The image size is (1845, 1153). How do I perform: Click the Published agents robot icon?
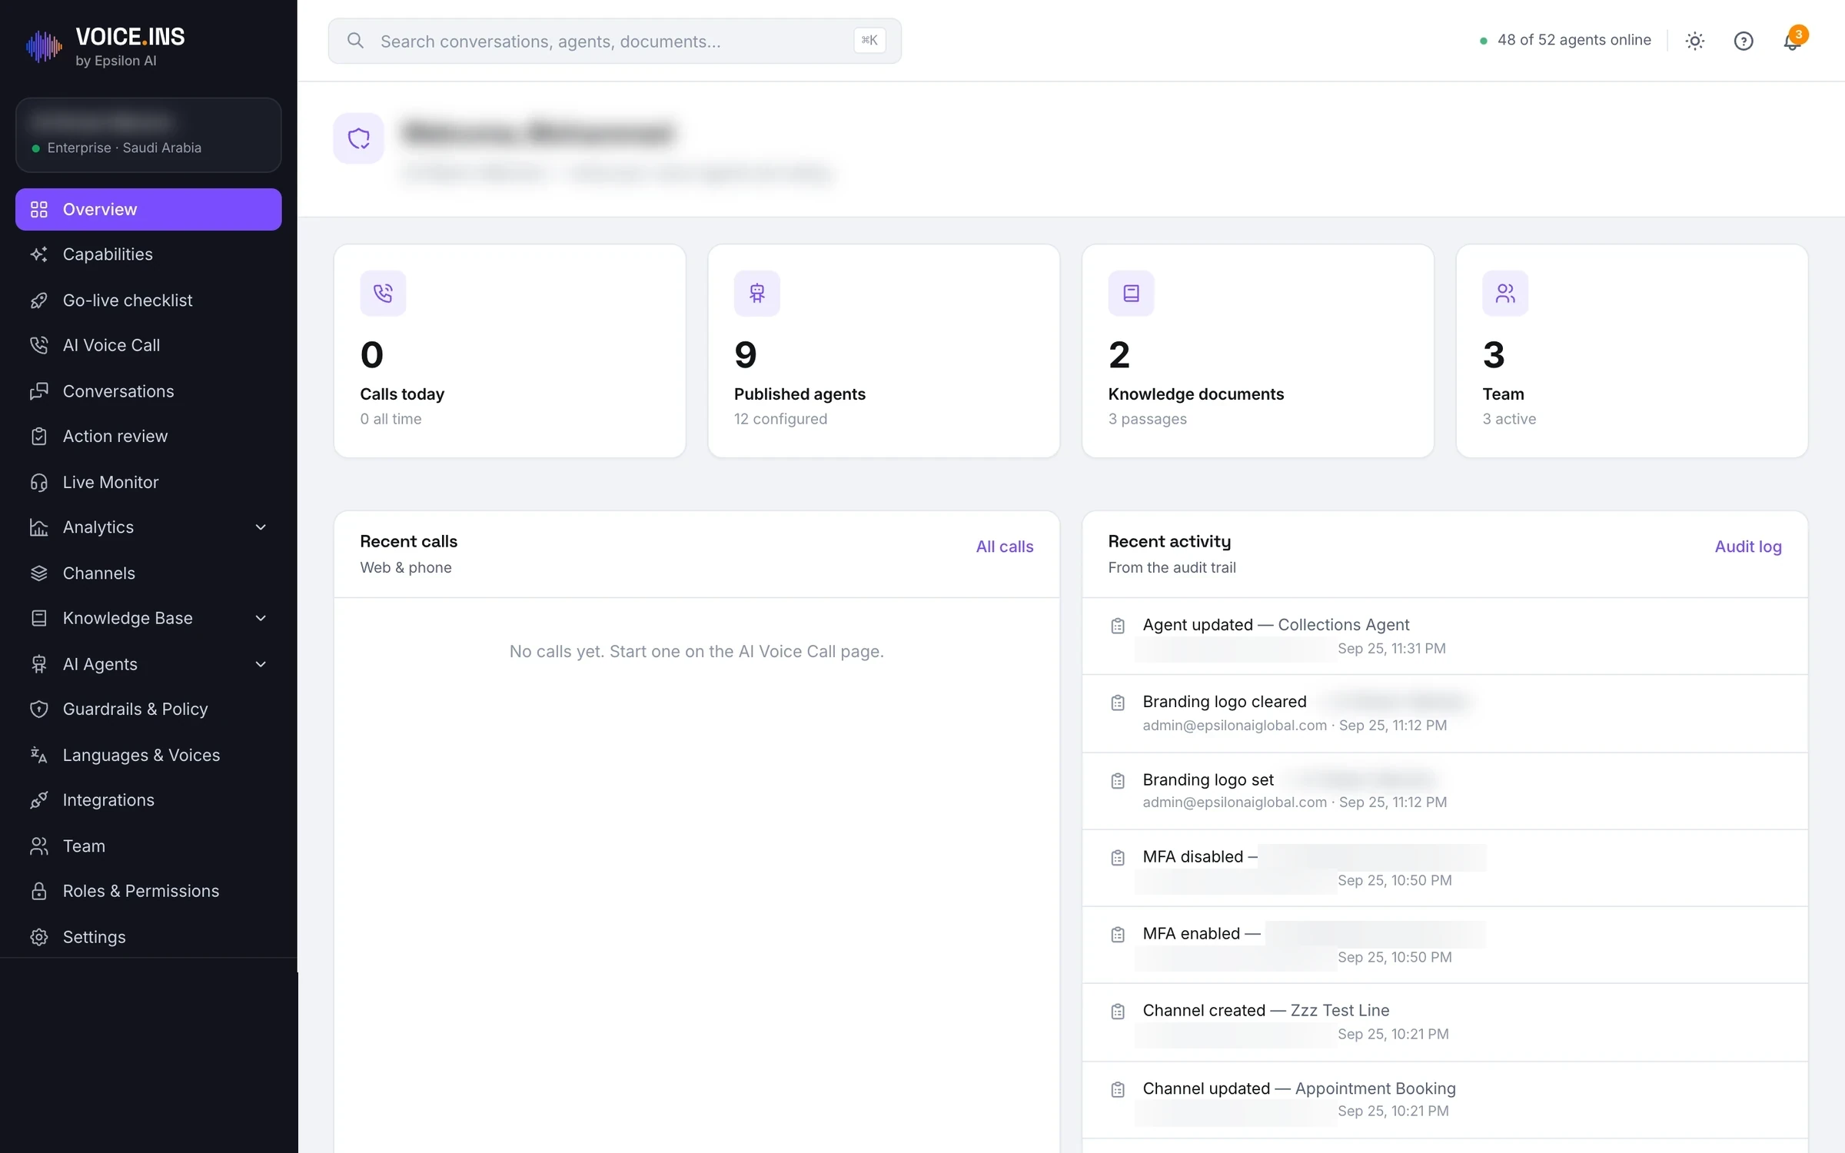(x=757, y=293)
